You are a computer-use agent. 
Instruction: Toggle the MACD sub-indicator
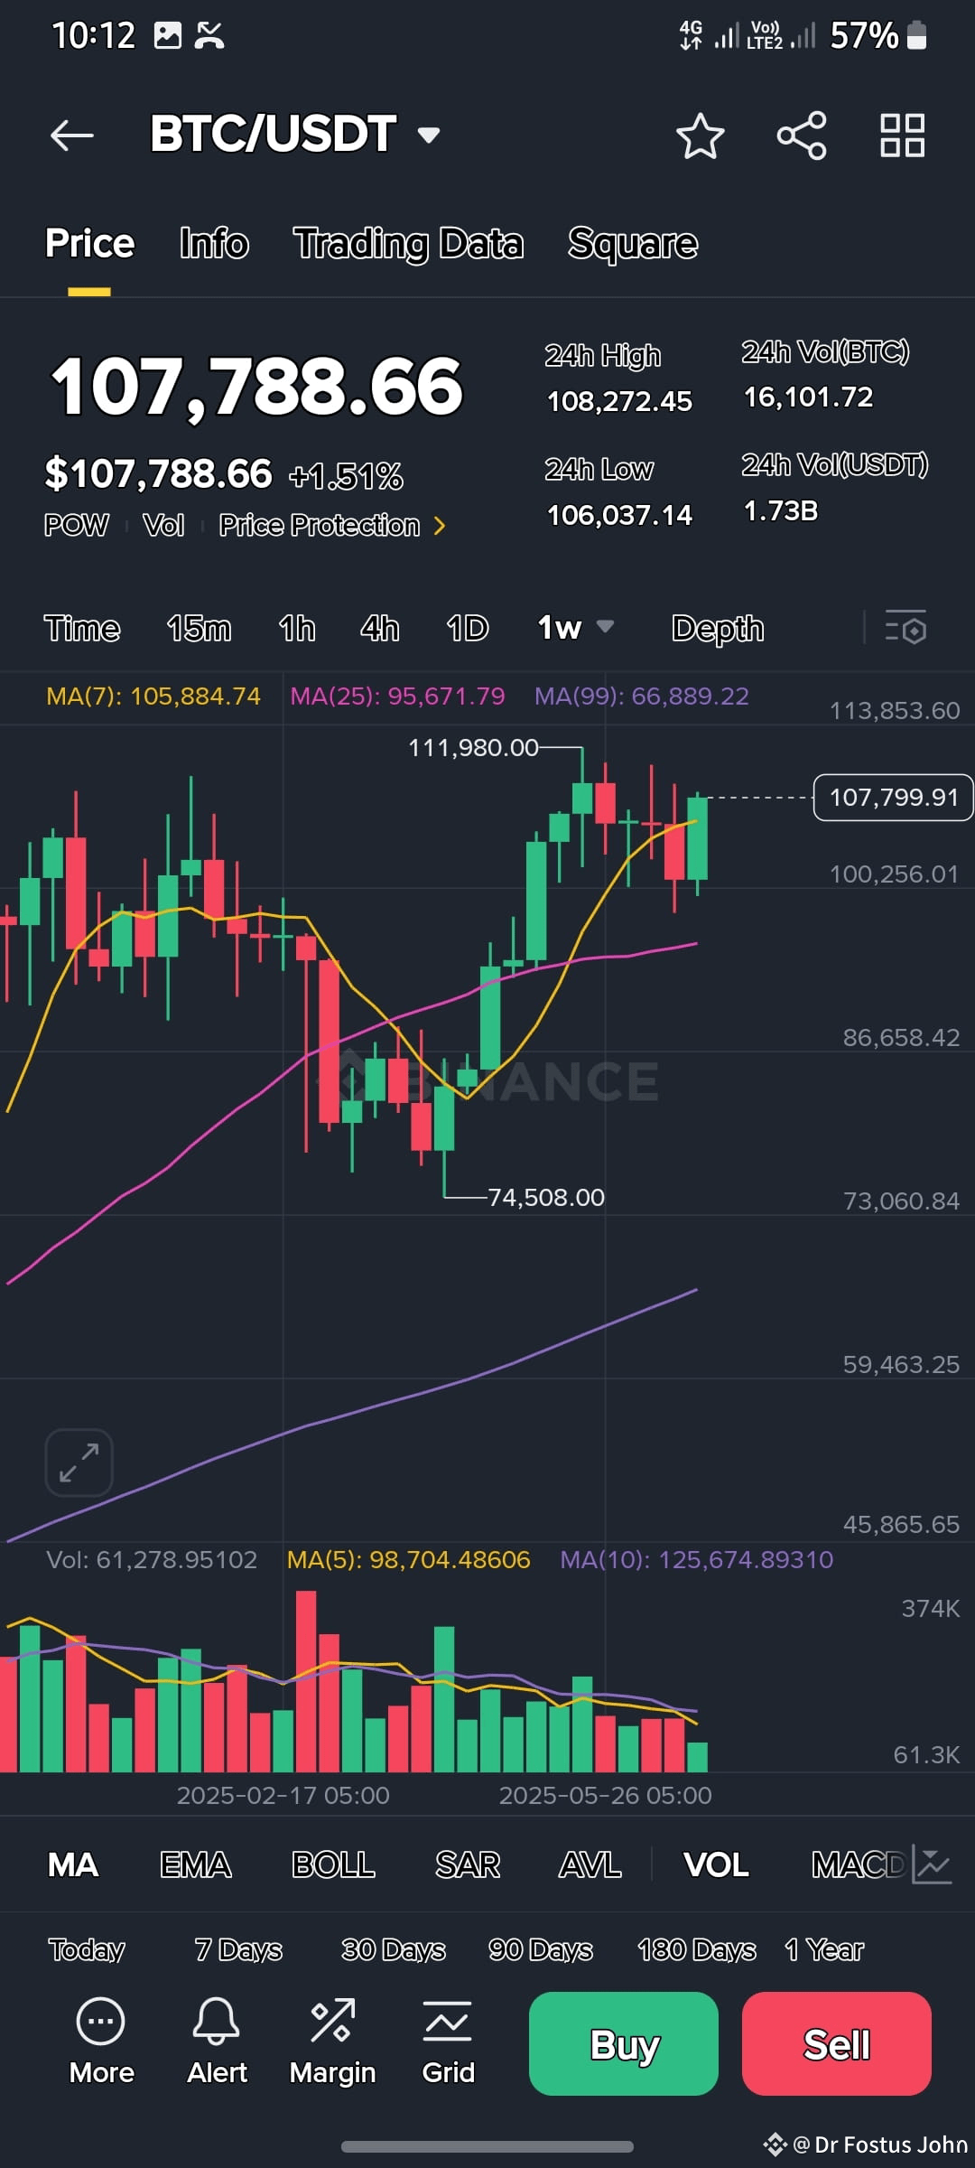[x=858, y=1864]
